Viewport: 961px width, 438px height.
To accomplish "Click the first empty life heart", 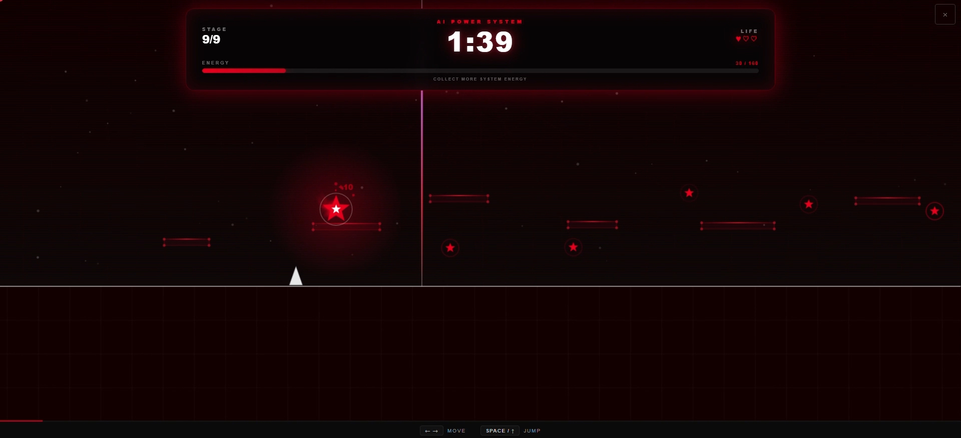I will pyautogui.click(x=746, y=39).
